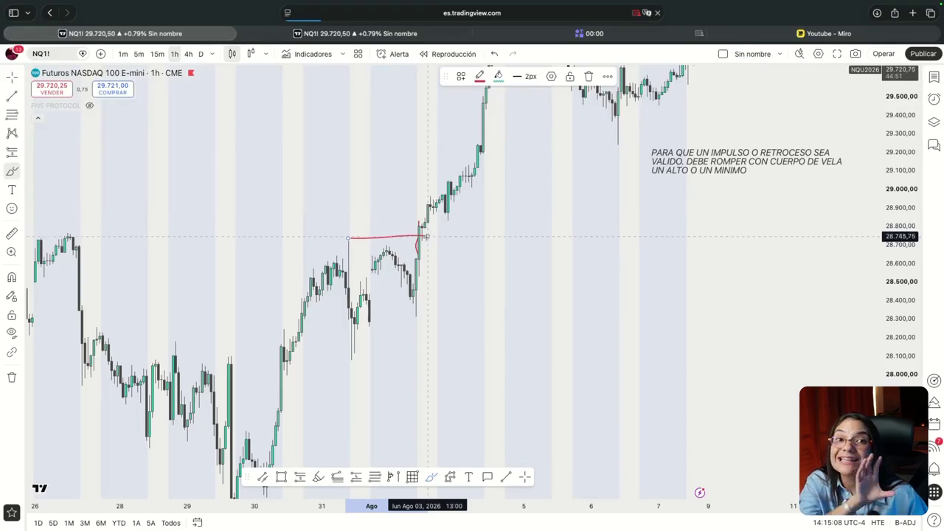Select the Text tool in left toolbar
Viewport: 944px width, 531px height.
pyautogui.click(x=12, y=190)
